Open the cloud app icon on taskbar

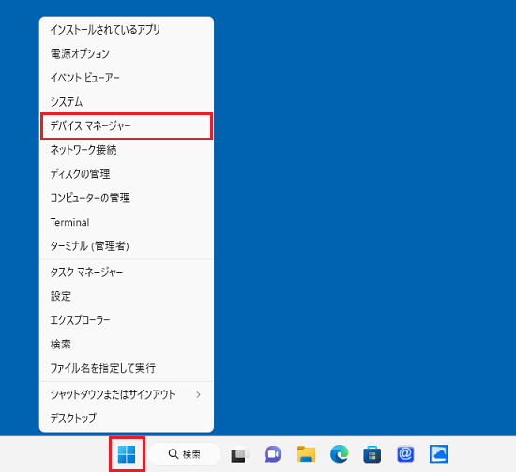coord(439,454)
